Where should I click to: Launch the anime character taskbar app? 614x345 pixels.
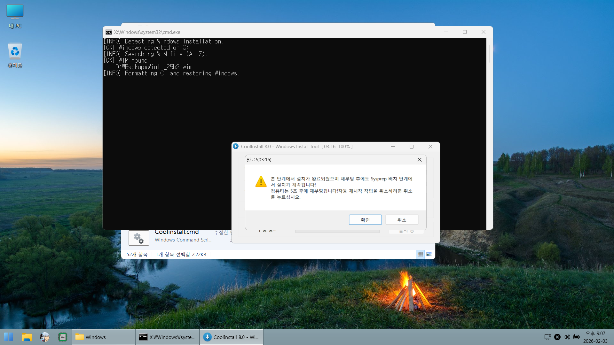click(45, 337)
